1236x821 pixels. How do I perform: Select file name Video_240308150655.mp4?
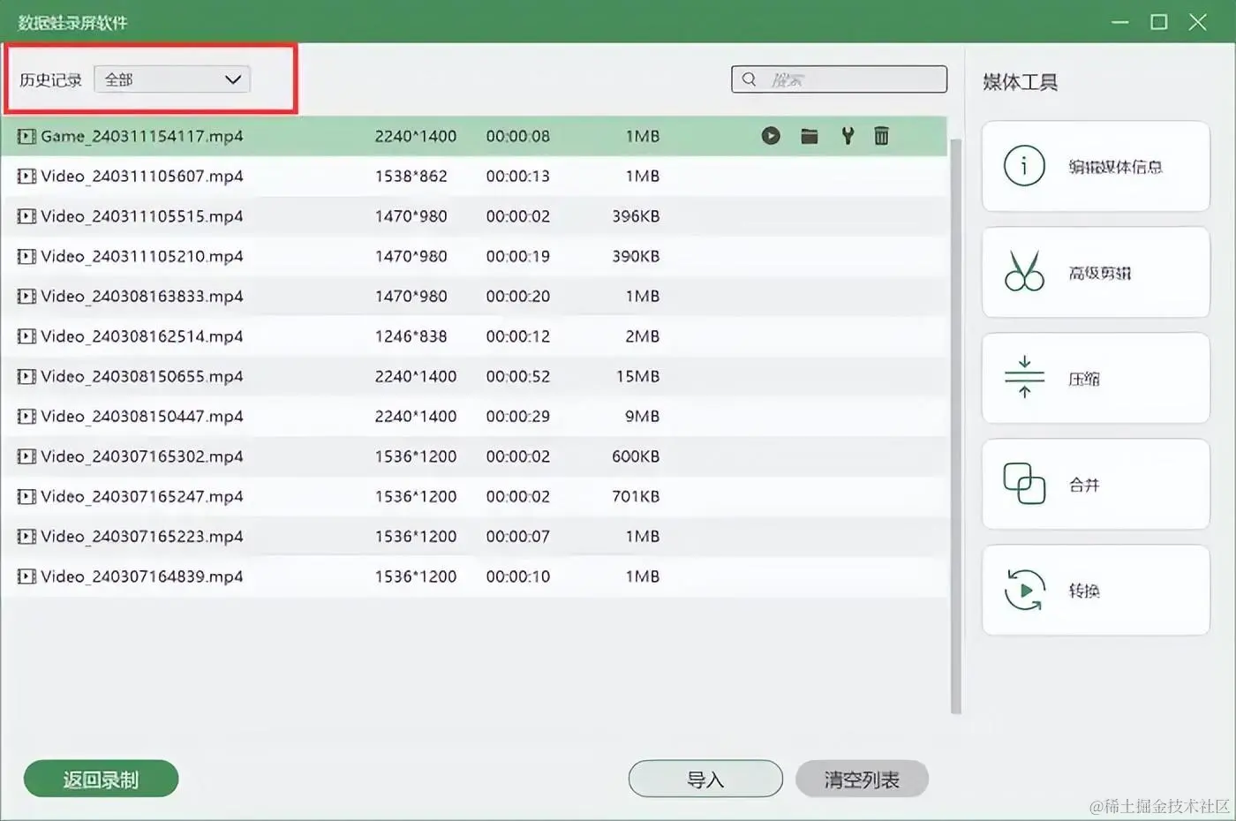(142, 377)
